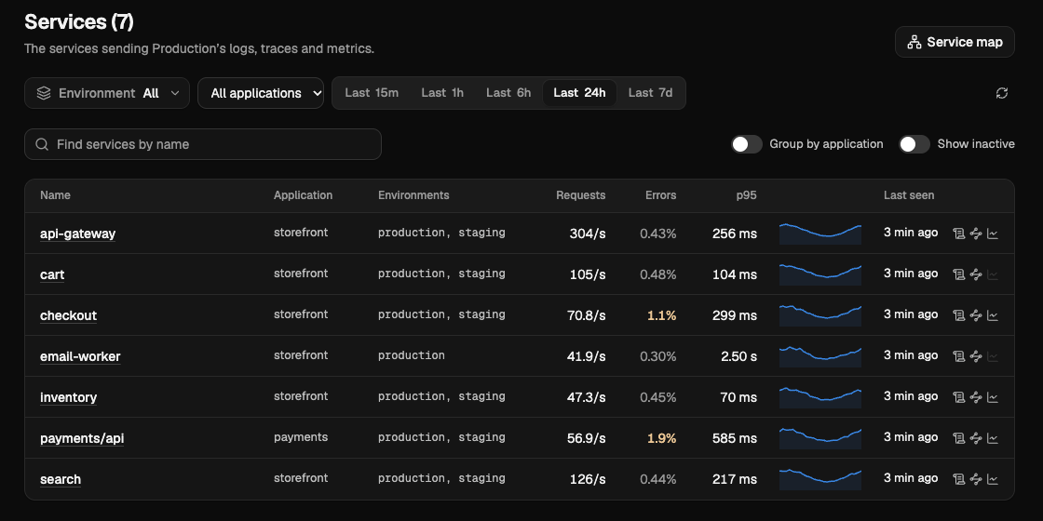The width and height of the screenshot is (1043, 521).
Task: Open the search service link
Action: (61, 479)
